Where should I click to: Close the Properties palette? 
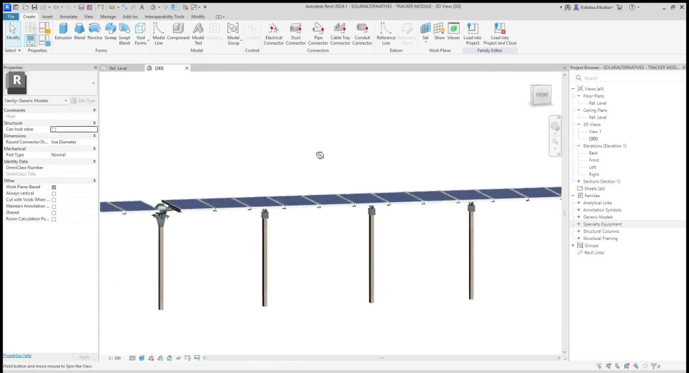95,68
